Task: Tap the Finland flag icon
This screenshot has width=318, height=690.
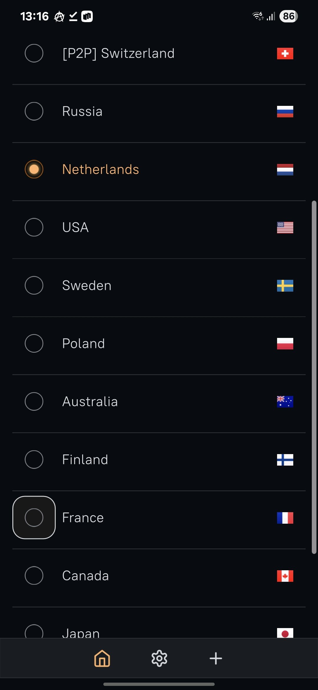Action: (285, 460)
